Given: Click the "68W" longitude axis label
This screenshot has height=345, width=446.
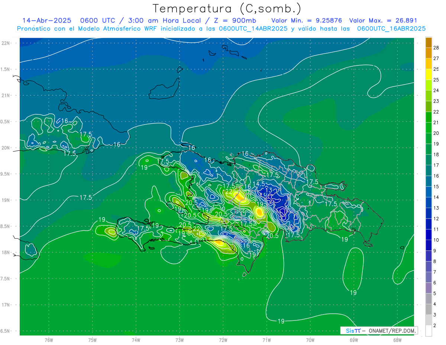Looking at the screenshot, I should (x=397, y=340).
